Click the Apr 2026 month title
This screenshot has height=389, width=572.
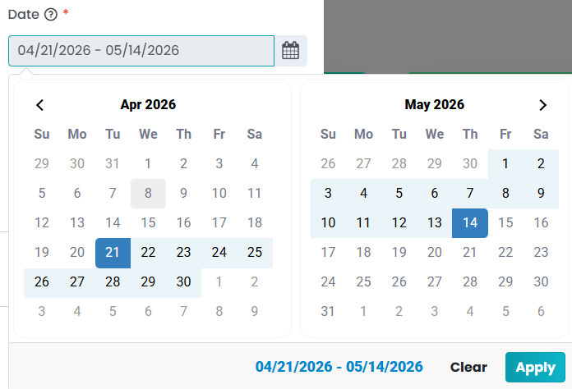(148, 105)
